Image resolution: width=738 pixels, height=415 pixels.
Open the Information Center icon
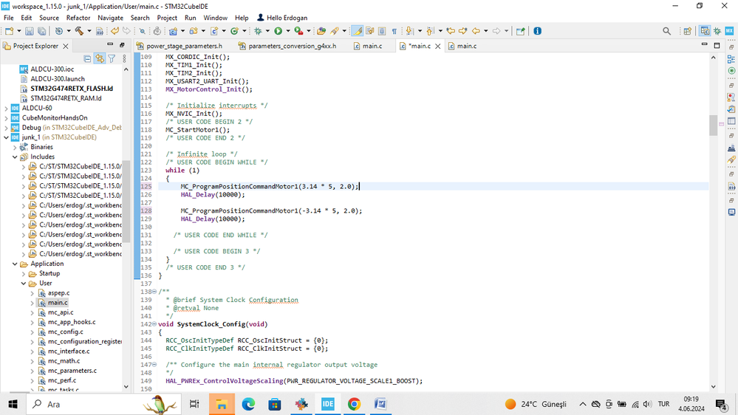point(537,31)
